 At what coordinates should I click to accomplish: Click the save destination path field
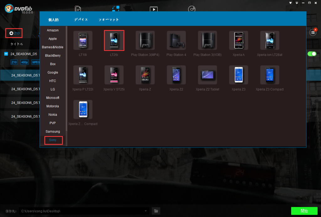point(84,211)
